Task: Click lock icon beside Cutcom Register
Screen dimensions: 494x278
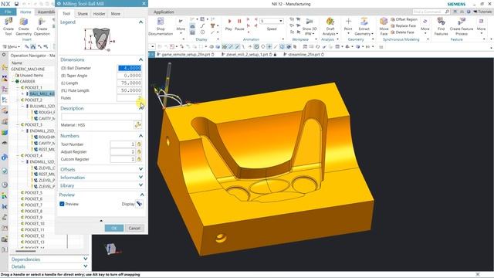Action: [x=139, y=159]
